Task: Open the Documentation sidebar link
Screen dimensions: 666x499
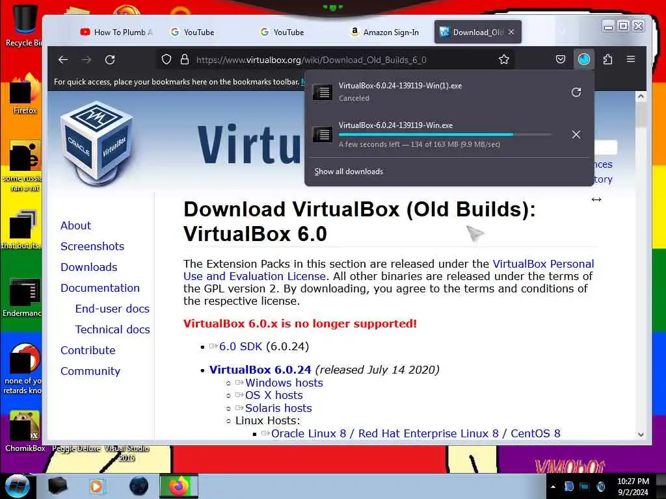Action: pyautogui.click(x=100, y=288)
